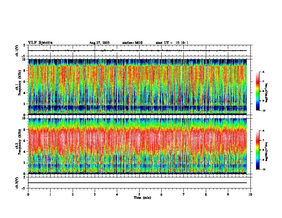Image resolution: width=282 pixels, height=218 pixels.
Task: Click the time-axis tick label "10" at bottom right
Action: pos(250,194)
